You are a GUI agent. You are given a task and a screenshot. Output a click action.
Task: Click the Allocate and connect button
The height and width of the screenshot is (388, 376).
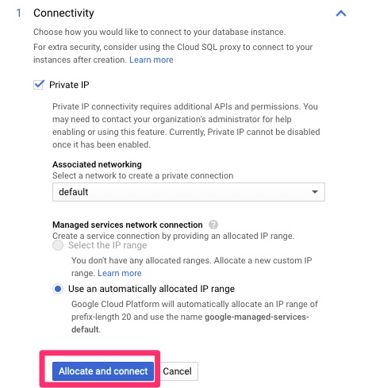[x=103, y=371]
